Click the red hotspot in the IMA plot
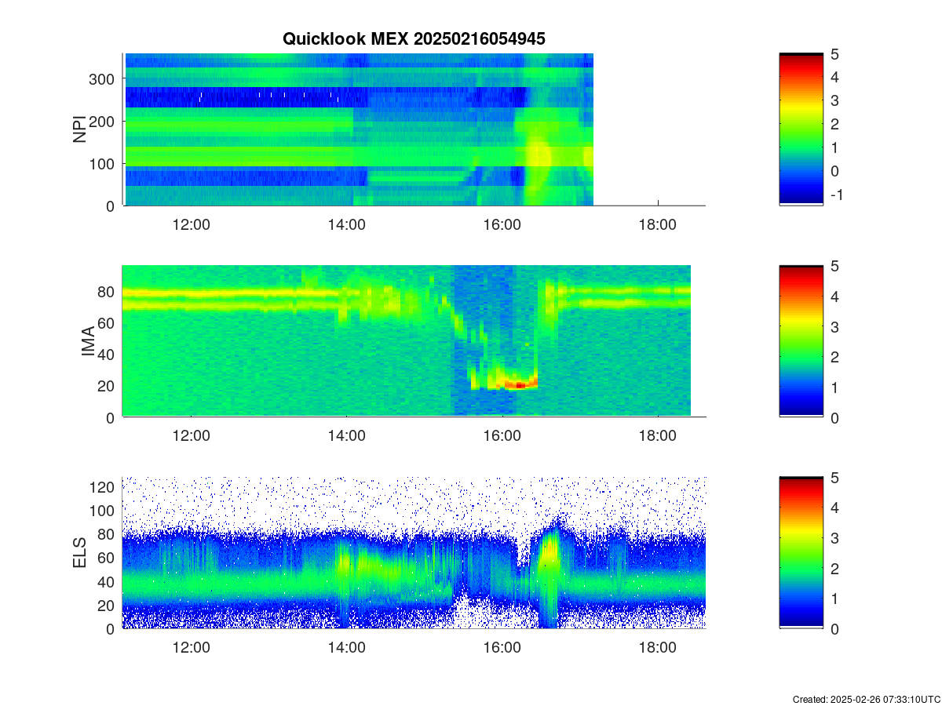The image size is (942, 706). click(520, 385)
